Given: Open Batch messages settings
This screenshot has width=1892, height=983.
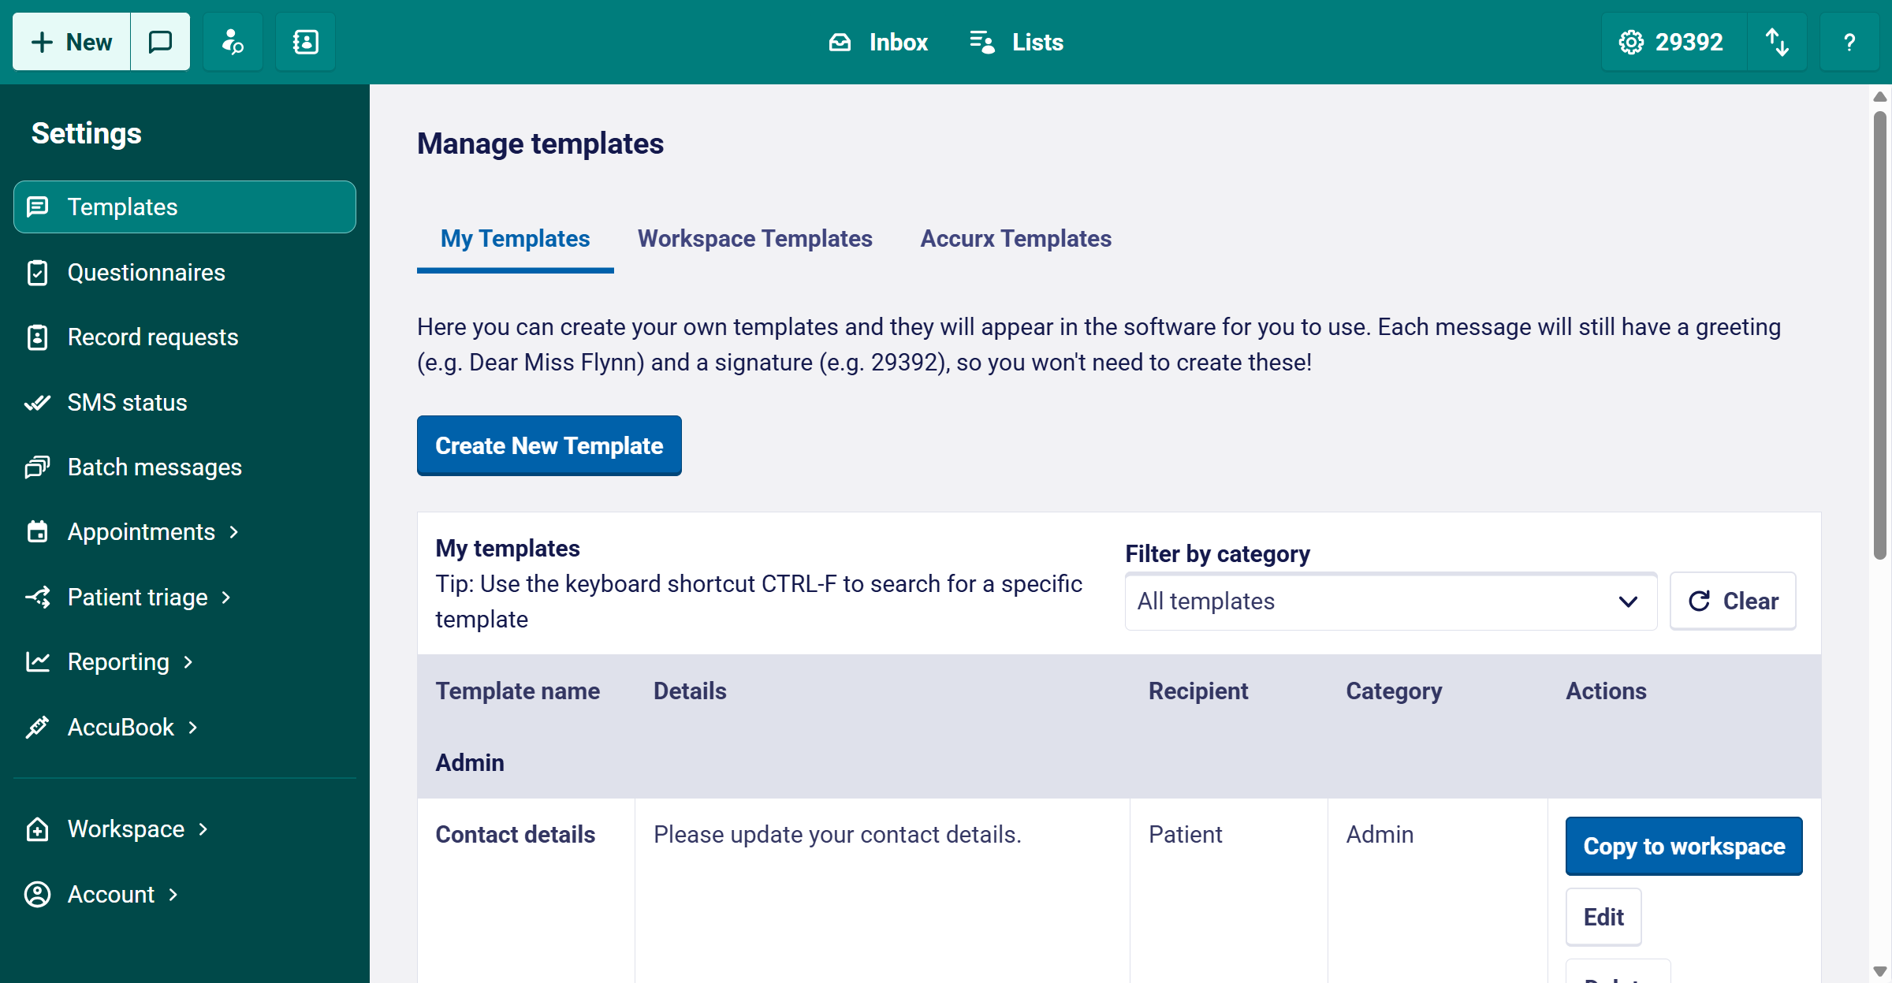Looking at the screenshot, I should click(184, 467).
